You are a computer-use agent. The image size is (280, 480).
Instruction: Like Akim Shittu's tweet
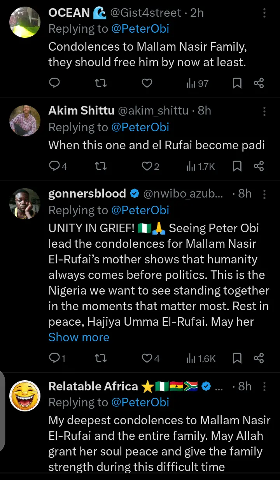click(147, 166)
